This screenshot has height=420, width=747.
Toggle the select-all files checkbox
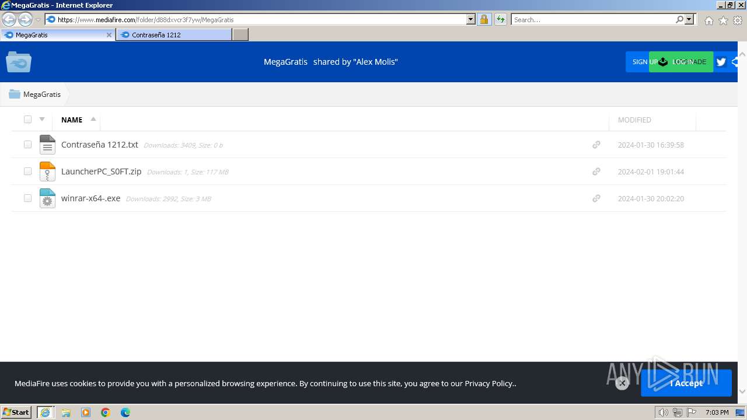point(27,120)
